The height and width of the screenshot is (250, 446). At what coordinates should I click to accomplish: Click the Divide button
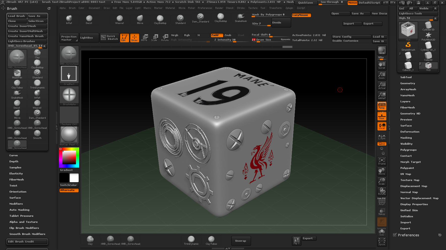pos(281,23)
